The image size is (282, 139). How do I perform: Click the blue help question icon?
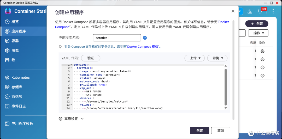(145, 38)
